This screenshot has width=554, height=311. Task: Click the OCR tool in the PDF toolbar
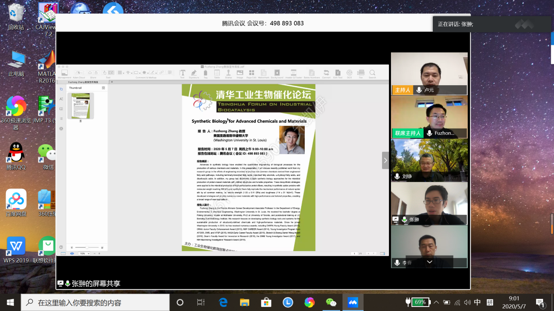click(x=349, y=74)
